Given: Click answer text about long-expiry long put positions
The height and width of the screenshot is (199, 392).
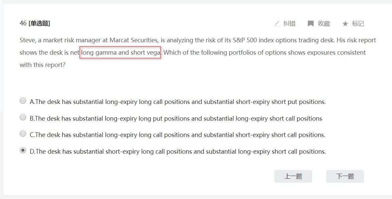Looking at the screenshot, I should (176, 118).
